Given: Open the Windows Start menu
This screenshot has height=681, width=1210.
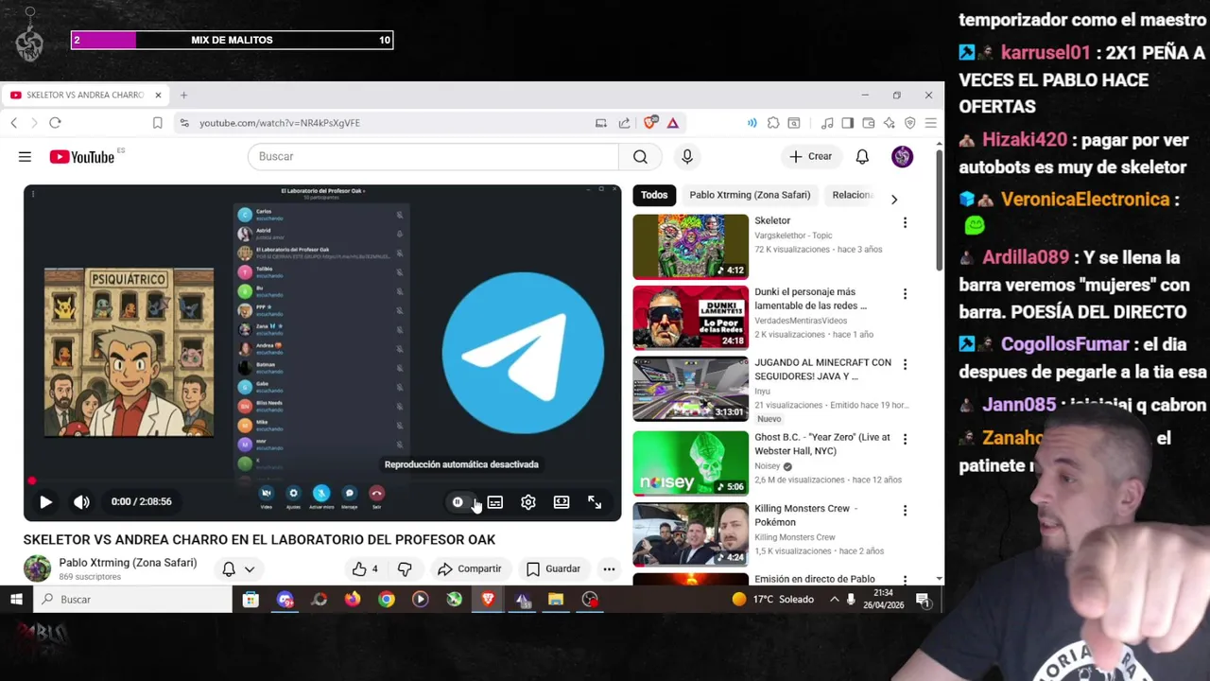Looking at the screenshot, I should point(16,600).
